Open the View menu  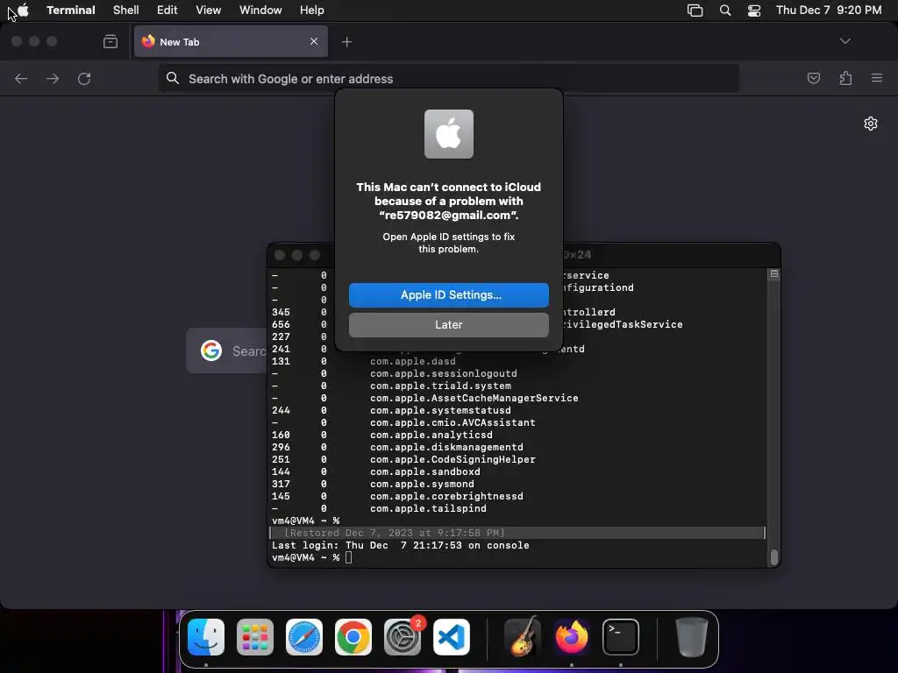click(x=208, y=10)
